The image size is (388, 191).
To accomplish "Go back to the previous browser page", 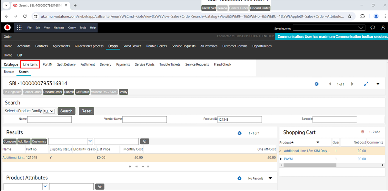I will pyautogui.click(x=7, y=16).
